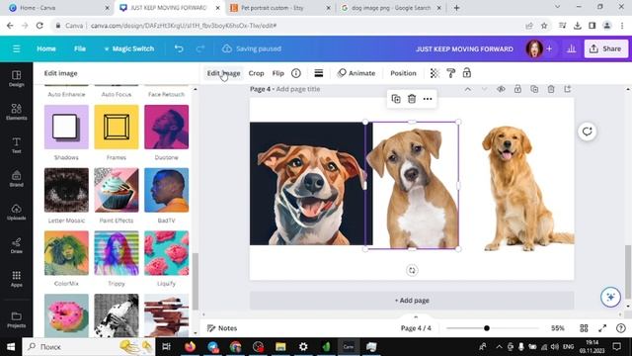Open the Position panel
This screenshot has height=356, width=632.
403,73
